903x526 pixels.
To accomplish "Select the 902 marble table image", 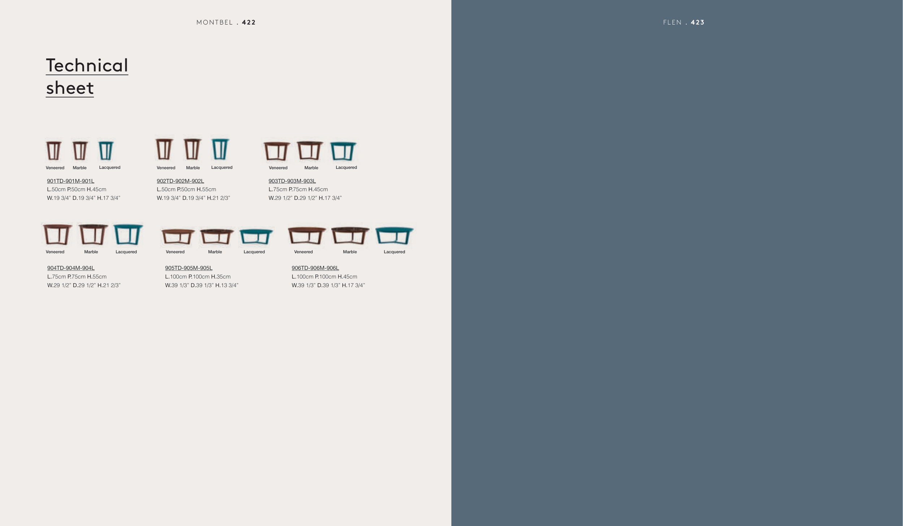I will (192, 149).
